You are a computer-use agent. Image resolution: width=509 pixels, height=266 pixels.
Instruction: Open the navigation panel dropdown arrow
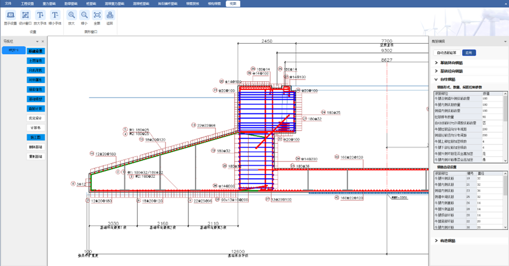[x=37, y=41]
